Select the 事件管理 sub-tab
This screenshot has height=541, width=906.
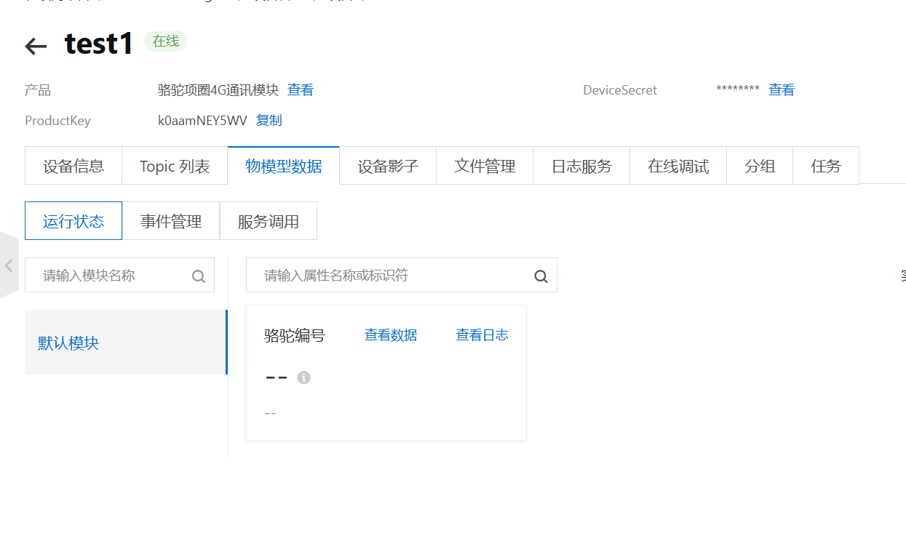click(x=171, y=222)
